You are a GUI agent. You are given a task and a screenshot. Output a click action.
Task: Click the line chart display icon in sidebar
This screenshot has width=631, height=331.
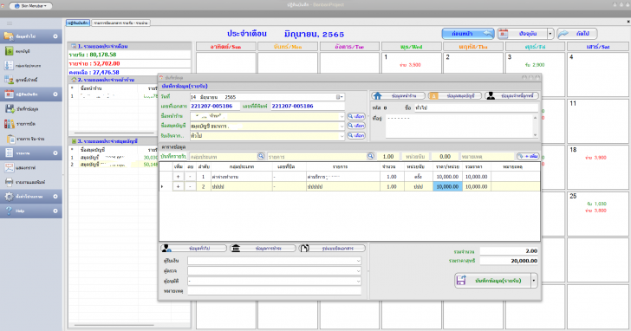[9, 168]
